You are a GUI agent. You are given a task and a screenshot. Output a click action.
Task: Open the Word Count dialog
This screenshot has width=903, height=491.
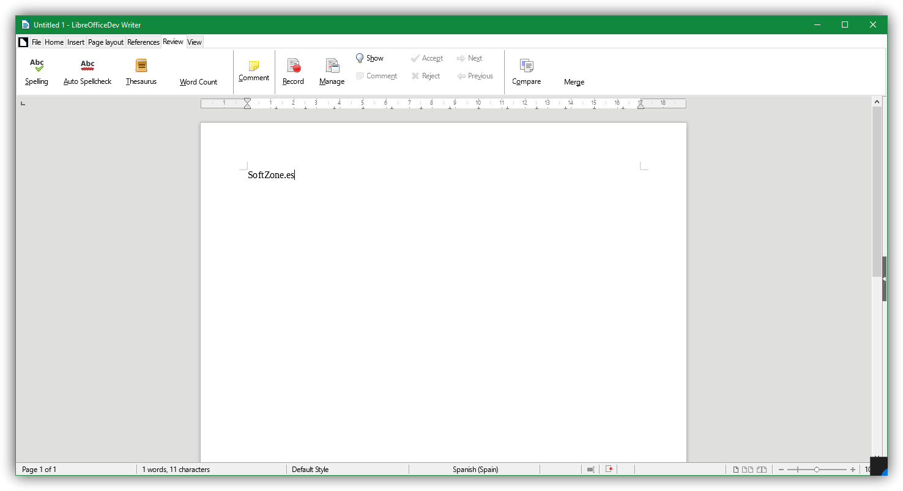click(198, 82)
